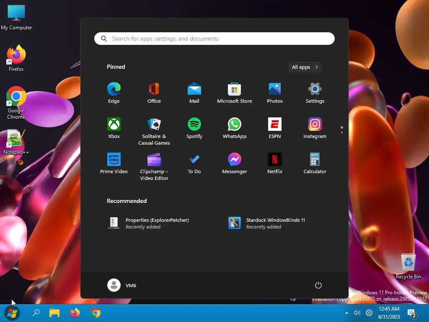This screenshot has width=429, height=322.
Task: Launch Netflix
Action: tap(275, 164)
